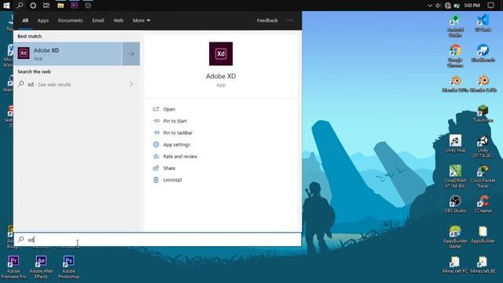
Task: Select the TLauncher desktop icon
Action: click(483, 113)
